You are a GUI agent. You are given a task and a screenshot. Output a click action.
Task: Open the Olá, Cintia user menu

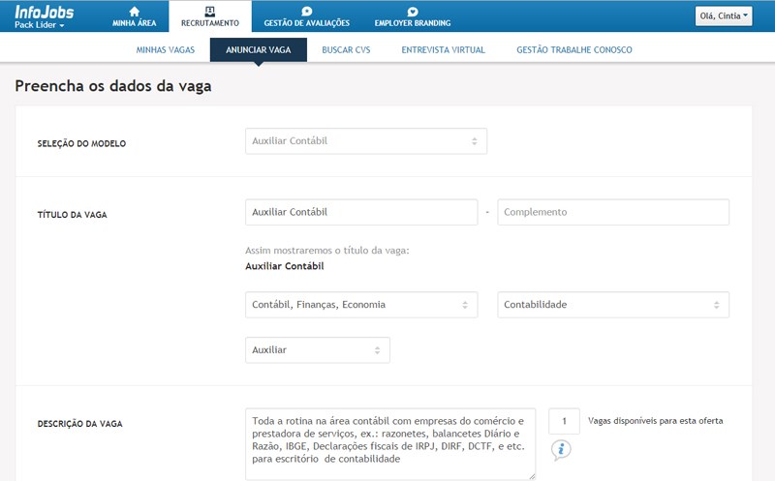click(724, 15)
